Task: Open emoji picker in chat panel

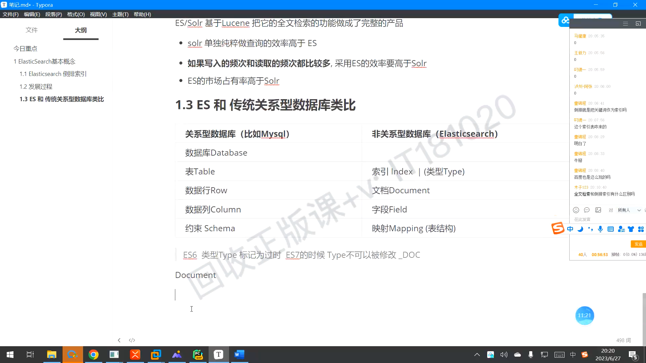Action: point(576,210)
